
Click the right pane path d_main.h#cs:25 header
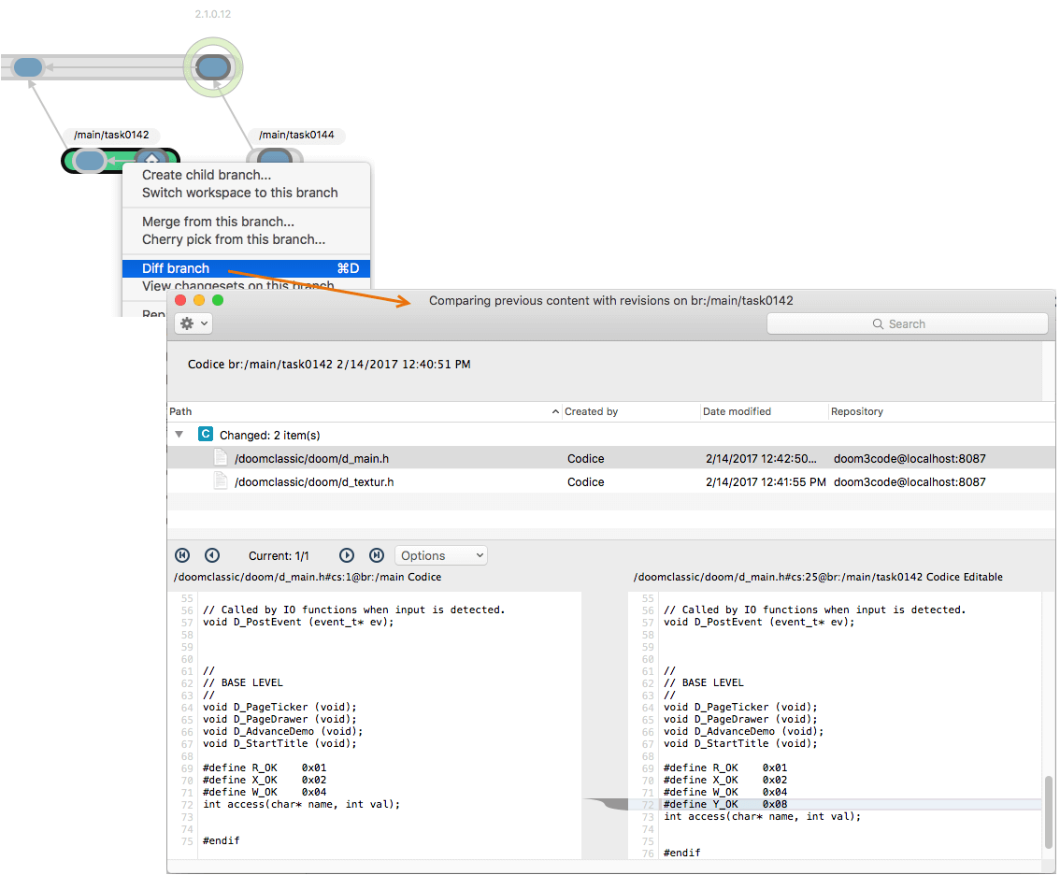pyautogui.click(x=818, y=577)
